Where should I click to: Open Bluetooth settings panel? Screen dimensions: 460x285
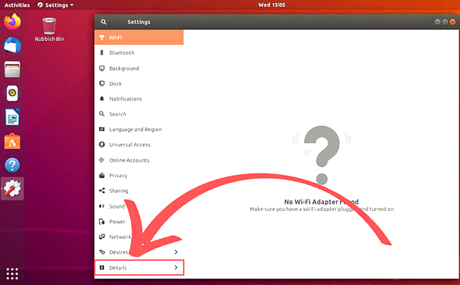point(139,53)
